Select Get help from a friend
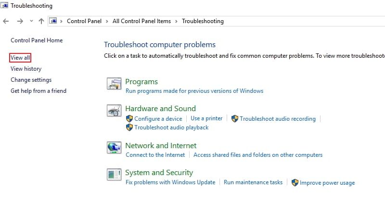This screenshot has height=203, width=385. pyautogui.click(x=38, y=91)
